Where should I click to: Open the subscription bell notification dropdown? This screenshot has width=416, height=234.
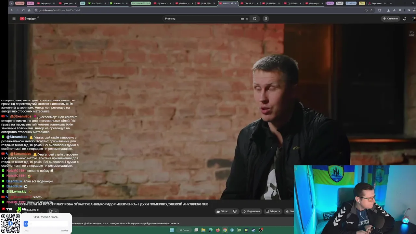pos(52,211)
